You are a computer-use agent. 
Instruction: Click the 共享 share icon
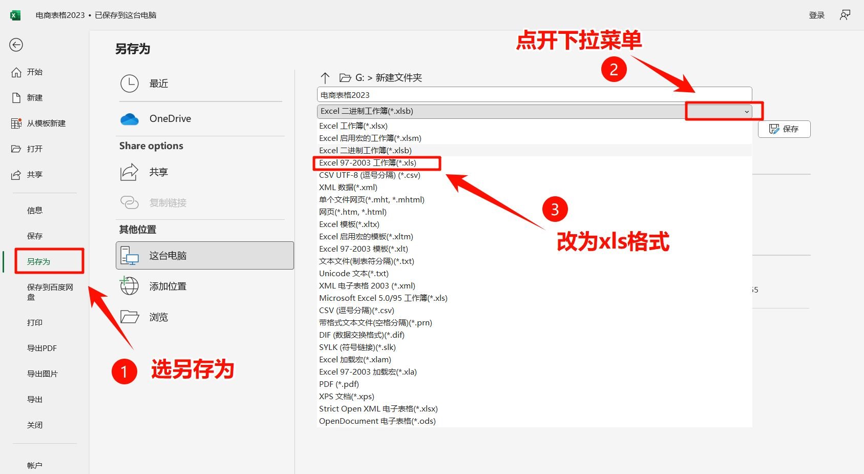[130, 172]
